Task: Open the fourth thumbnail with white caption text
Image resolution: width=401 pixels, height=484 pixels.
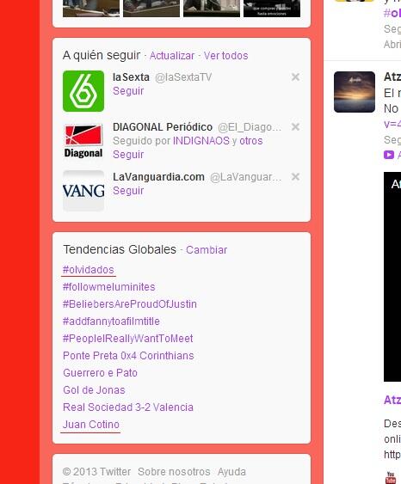Action: click(x=272, y=9)
